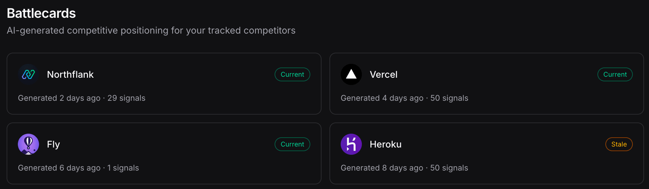649x189 pixels.
Task: Click Heroku's Stale status badge
Action: tap(619, 144)
